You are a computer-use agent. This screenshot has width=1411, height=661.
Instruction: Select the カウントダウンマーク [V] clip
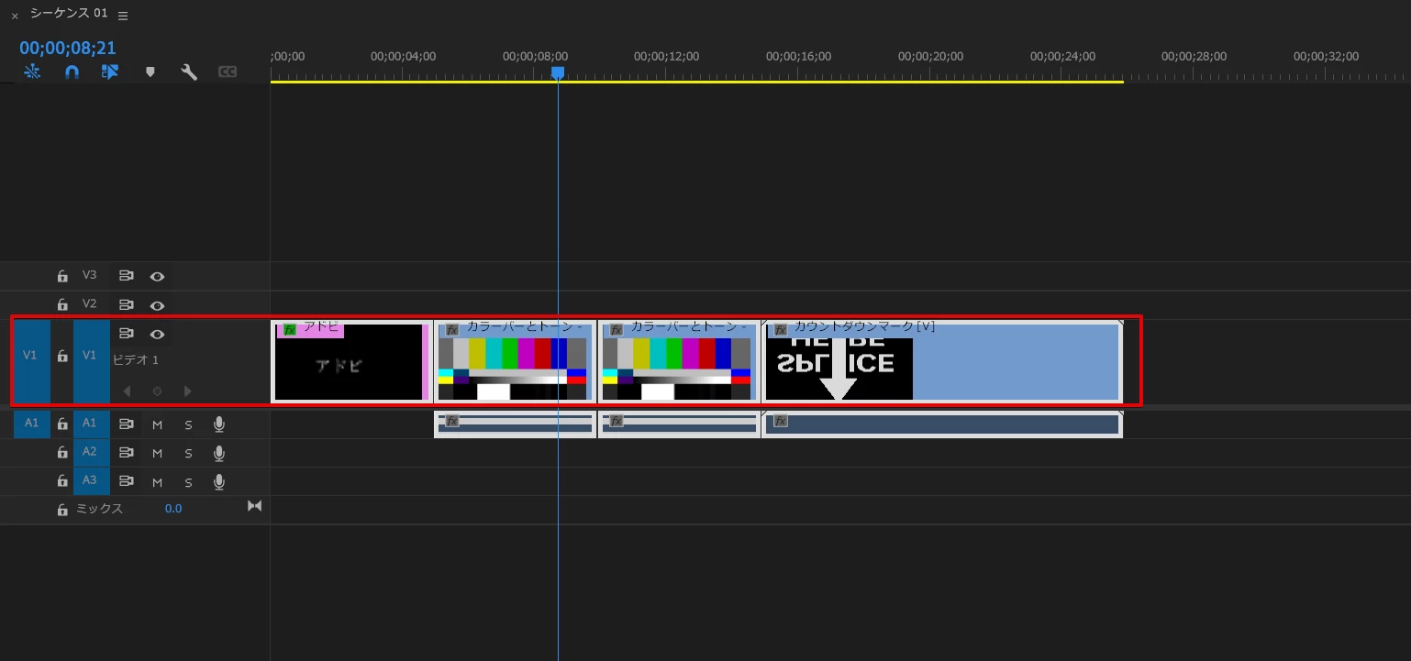click(942, 361)
